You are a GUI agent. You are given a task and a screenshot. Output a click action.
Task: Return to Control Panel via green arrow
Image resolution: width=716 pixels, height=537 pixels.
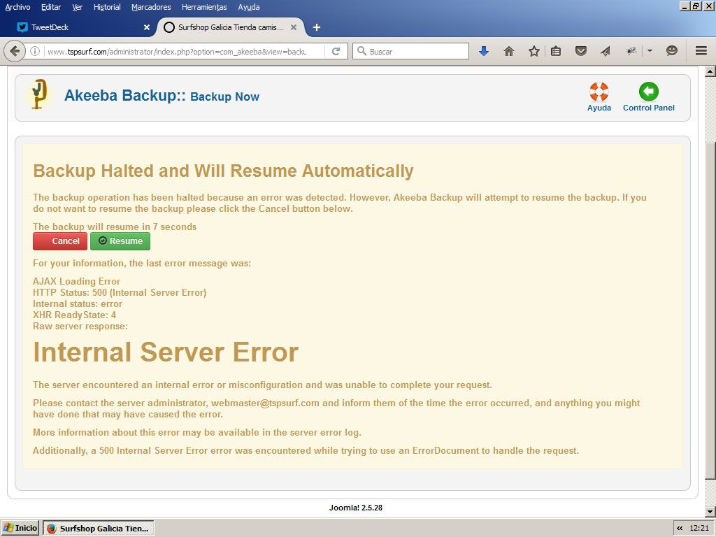pyautogui.click(x=648, y=92)
